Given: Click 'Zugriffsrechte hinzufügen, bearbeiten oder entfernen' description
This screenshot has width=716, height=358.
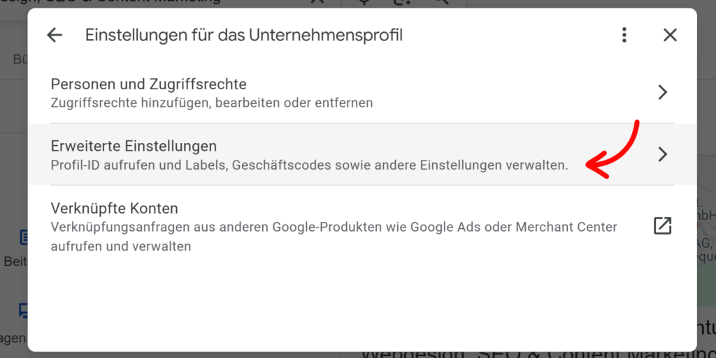Looking at the screenshot, I should (211, 103).
